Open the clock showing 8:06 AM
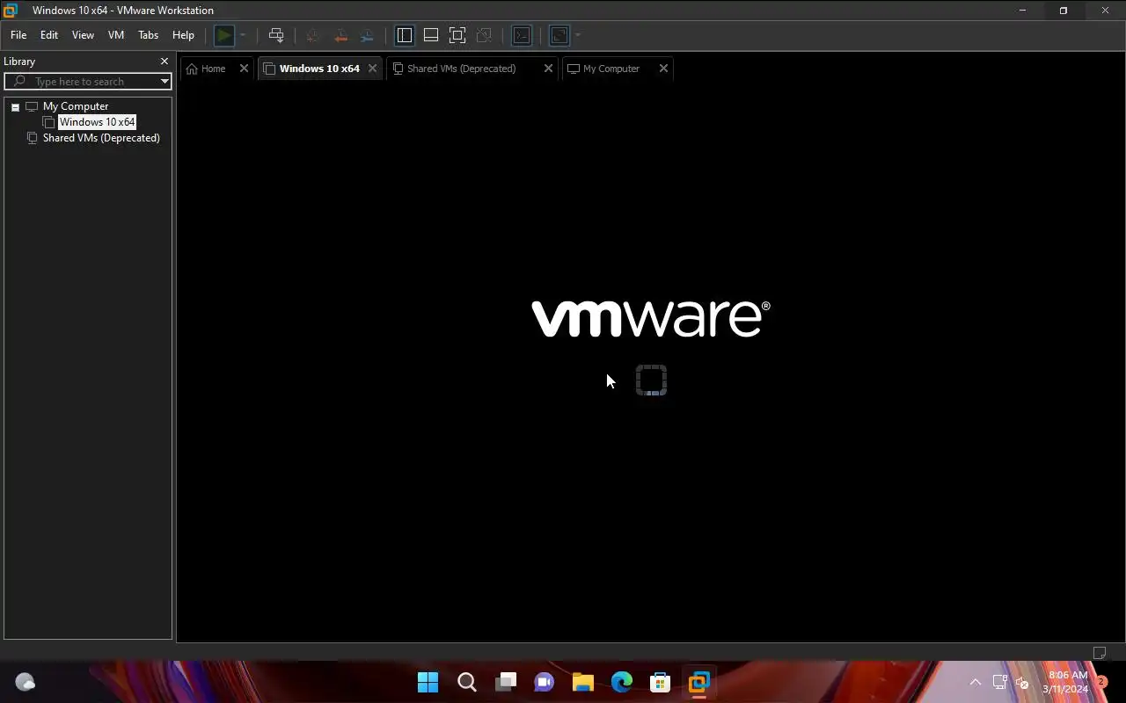Screen dimensions: 1126x703 click(x=1065, y=683)
